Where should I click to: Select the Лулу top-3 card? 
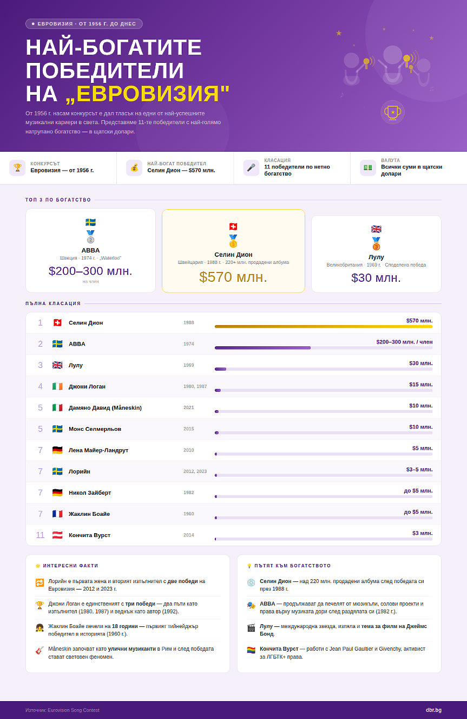tap(376, 254)
